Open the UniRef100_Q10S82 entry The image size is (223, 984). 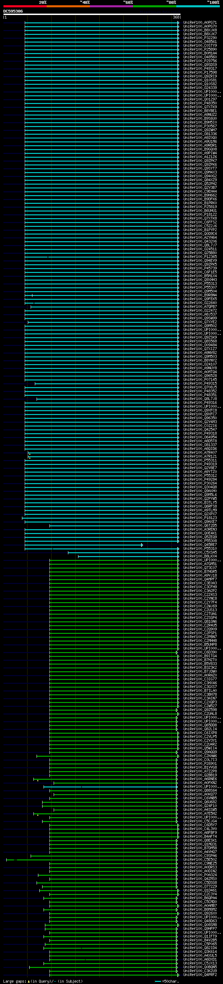pos(200,84)
